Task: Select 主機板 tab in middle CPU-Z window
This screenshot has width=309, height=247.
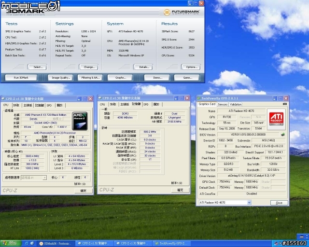Action: [125, 104]
